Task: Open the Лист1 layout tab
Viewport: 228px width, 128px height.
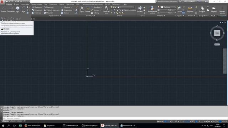Action: 12,121
